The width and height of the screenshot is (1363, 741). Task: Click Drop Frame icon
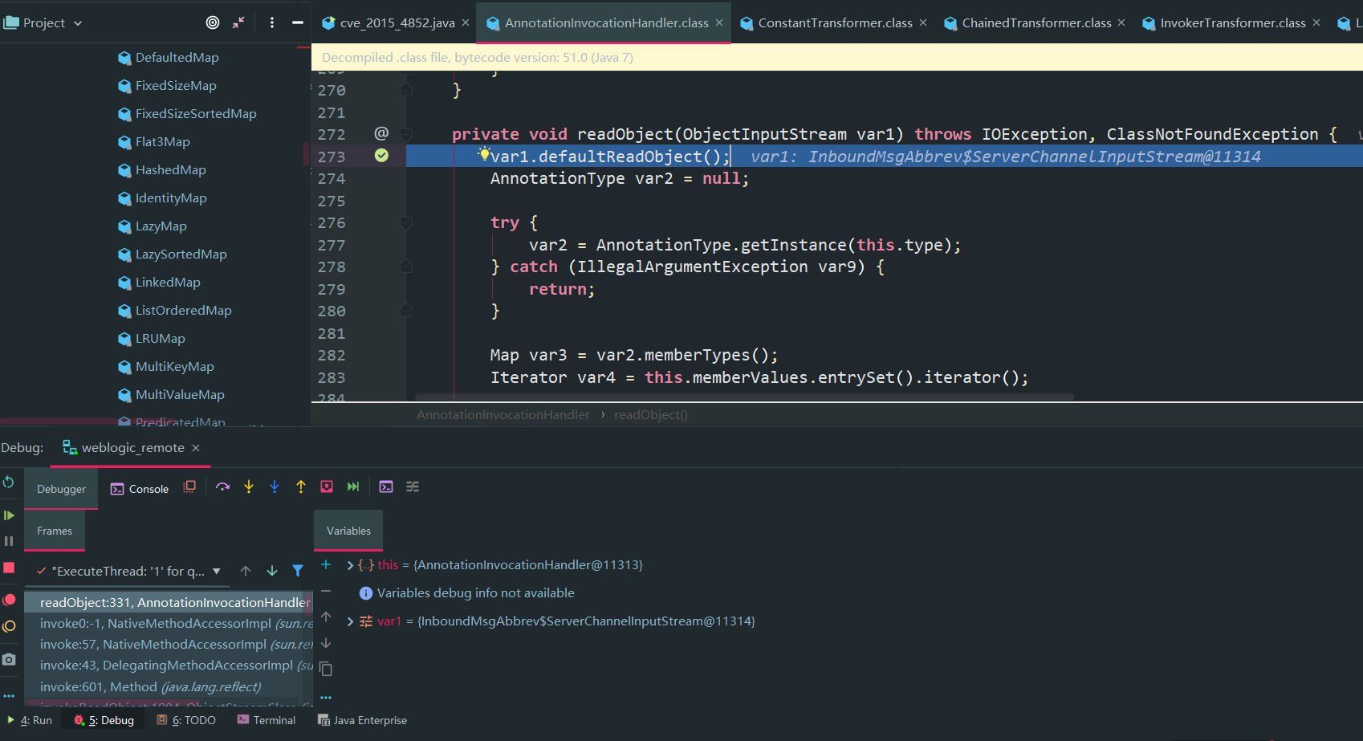tap(327, 487)
